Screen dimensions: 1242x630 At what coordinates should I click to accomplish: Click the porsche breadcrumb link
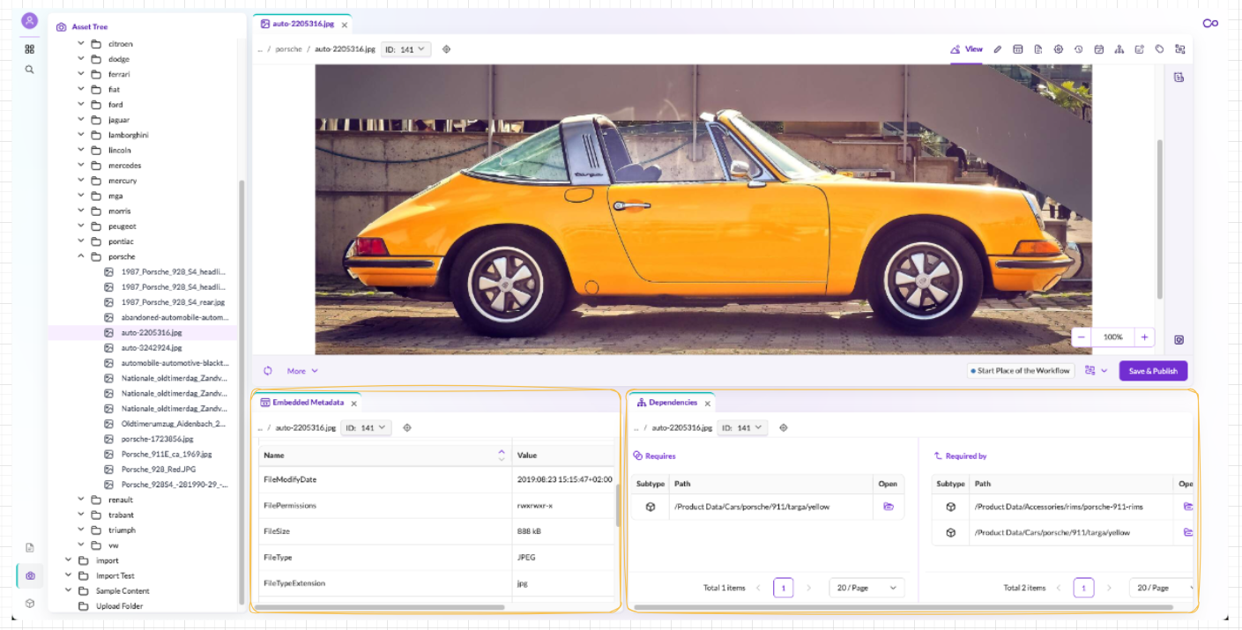[288, 49]
